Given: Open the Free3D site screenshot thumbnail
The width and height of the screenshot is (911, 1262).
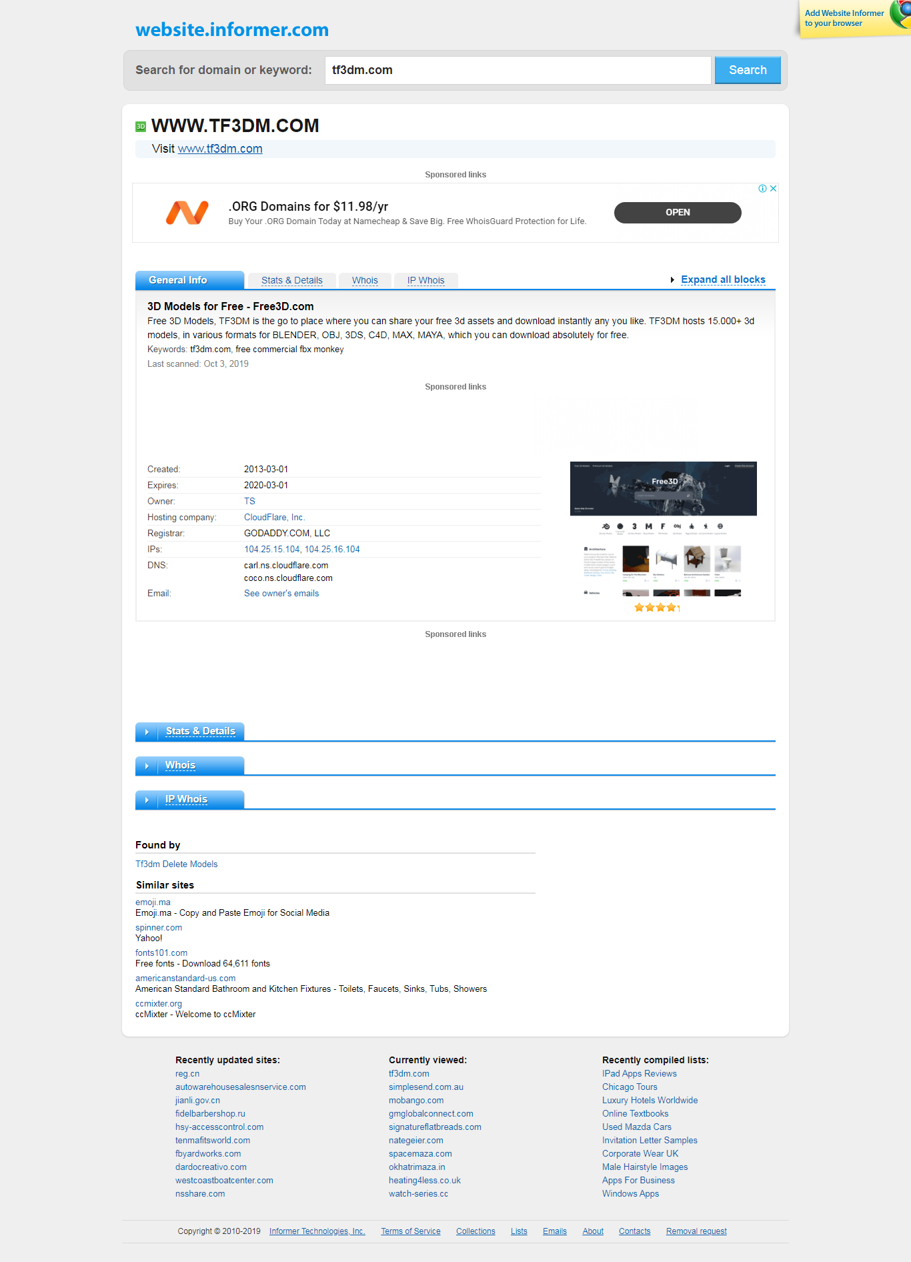Looking at the screenshot, I should click(664, 529).
